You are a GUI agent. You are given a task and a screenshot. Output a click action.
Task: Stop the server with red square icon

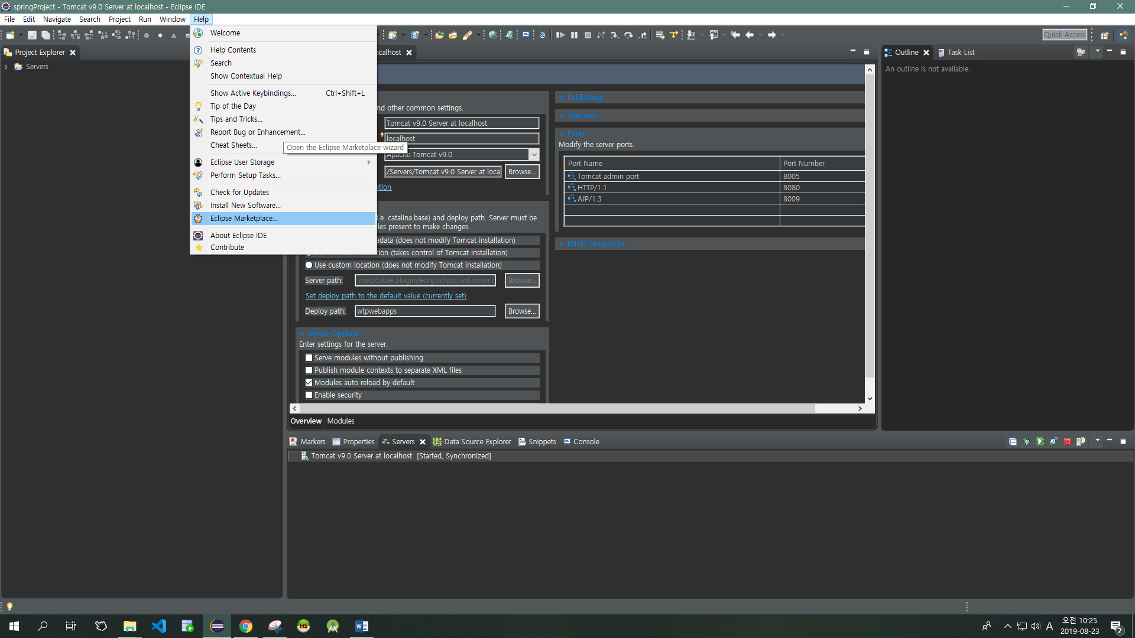(1067, 441)
